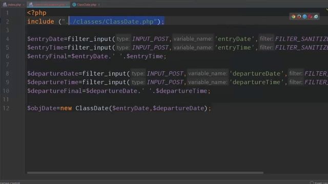This screenshot has width=328, height=184.
Task: Click the 'FILTER_SANITIZE' constant on line 4
Action: 301,39
